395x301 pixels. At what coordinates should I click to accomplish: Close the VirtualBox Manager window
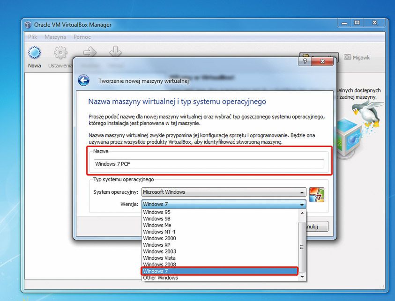(x=374, y=23)
